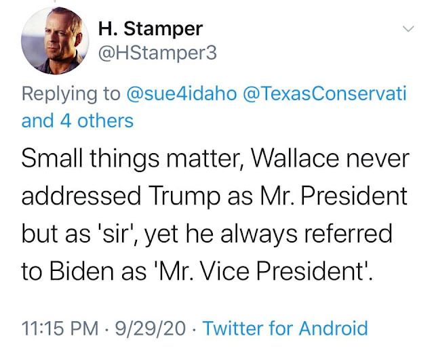Open the H. Stamper display name
This screenshot has height=355, width=434.
pos(150,28)
